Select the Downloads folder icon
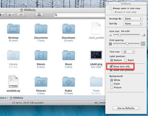 point(69,29)
